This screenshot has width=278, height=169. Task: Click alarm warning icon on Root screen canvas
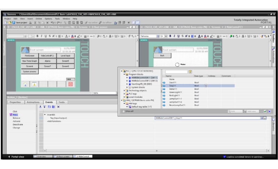point(34,84)
